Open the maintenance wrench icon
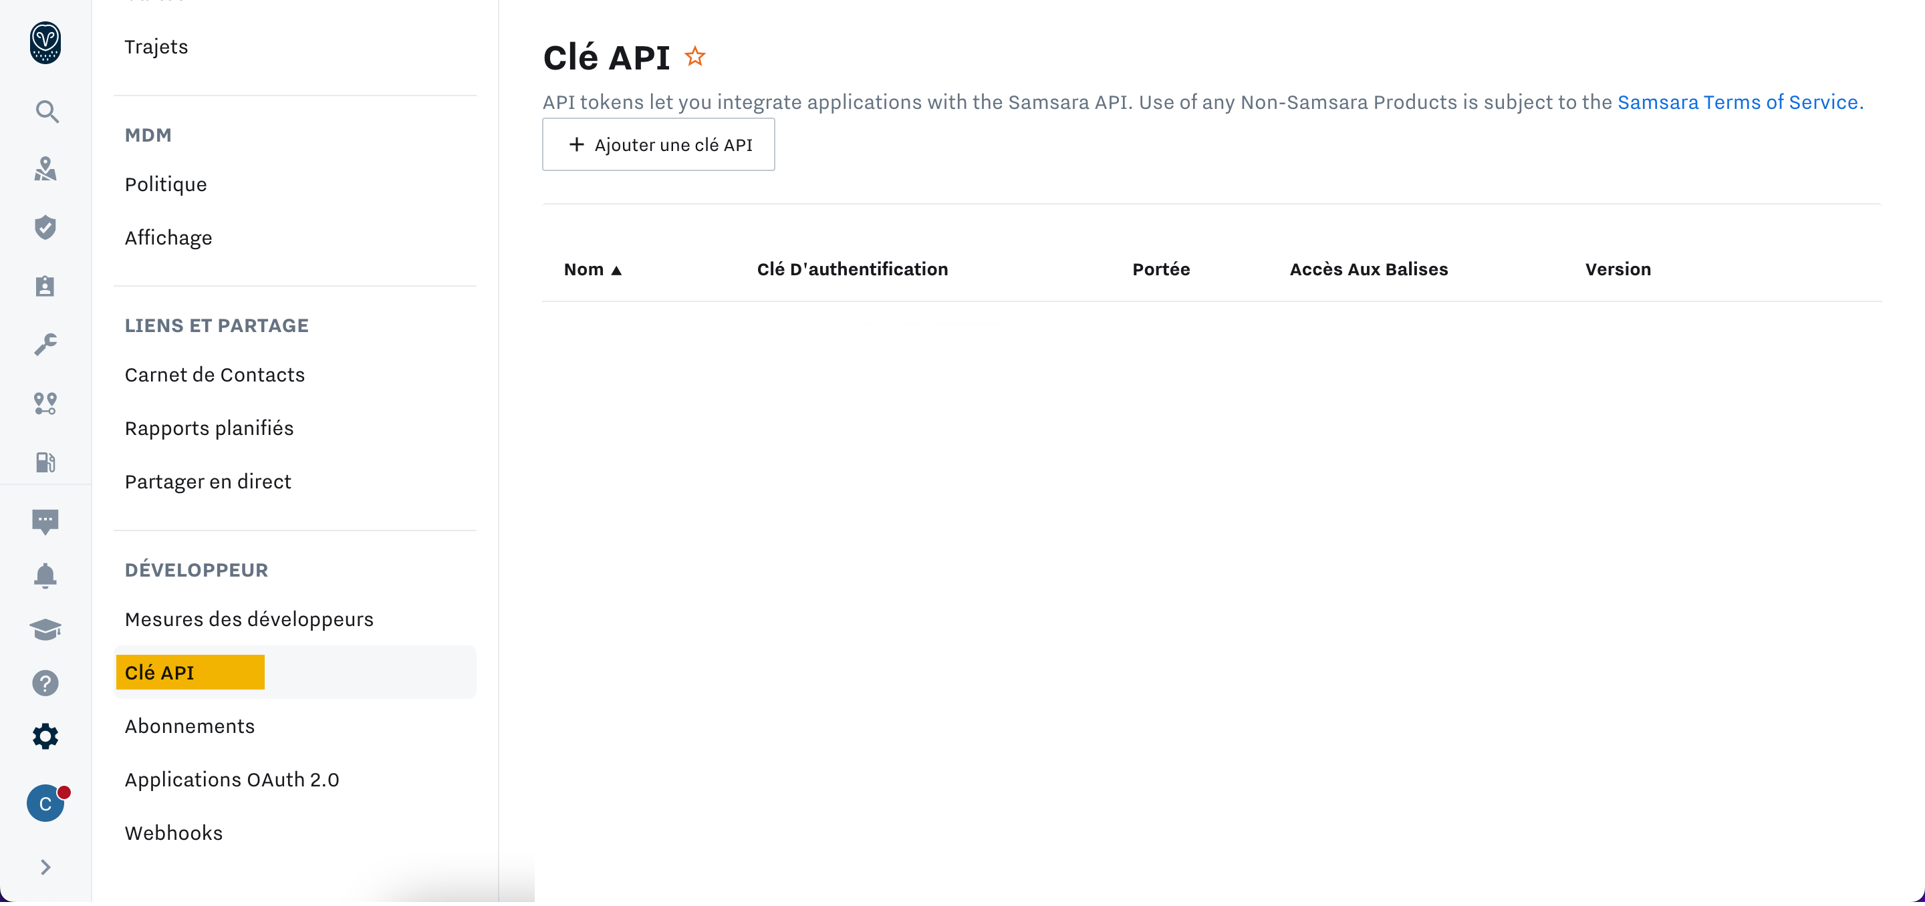The image size is (1925, 906). (45, 344)
